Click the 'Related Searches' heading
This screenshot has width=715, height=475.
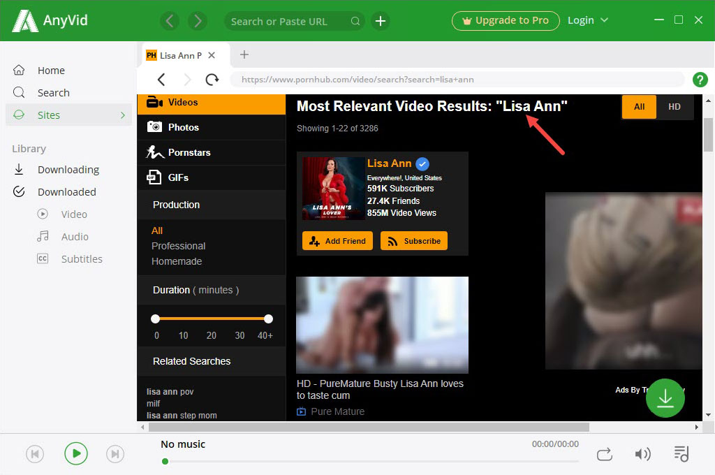click(191, 361)
